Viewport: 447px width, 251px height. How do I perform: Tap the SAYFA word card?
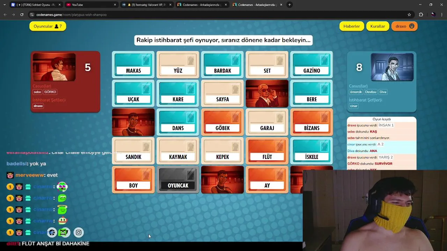pyautogui.click(x=222, y=93)
